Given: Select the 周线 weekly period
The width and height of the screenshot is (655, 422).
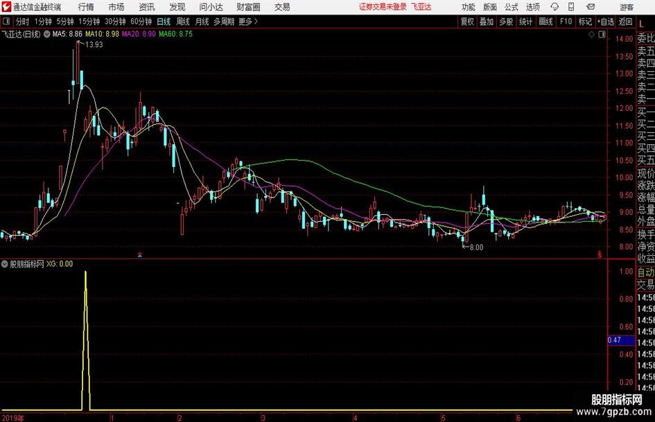Looking at the screenshot, I should point(183,21).
